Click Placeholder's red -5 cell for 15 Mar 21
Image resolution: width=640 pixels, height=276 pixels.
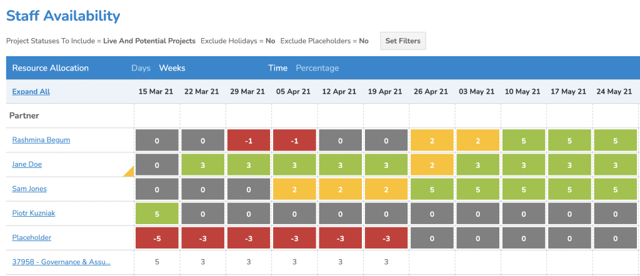pos(157,238)
